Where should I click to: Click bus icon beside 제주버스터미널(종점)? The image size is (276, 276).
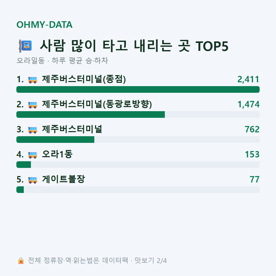(x=33, y=80)
